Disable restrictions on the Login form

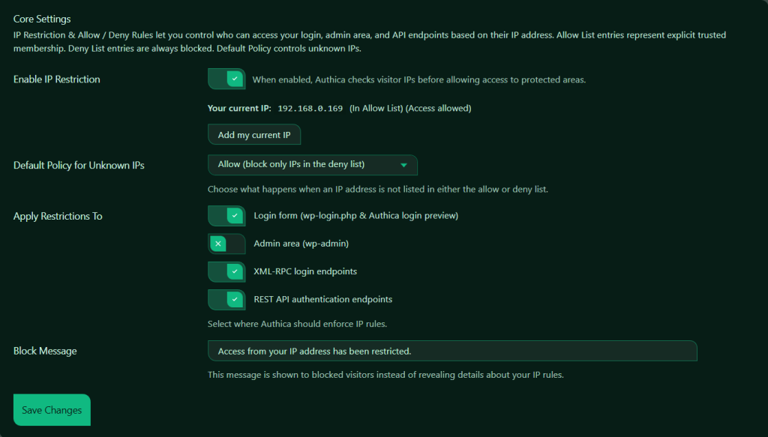click(x=226, y=216)
